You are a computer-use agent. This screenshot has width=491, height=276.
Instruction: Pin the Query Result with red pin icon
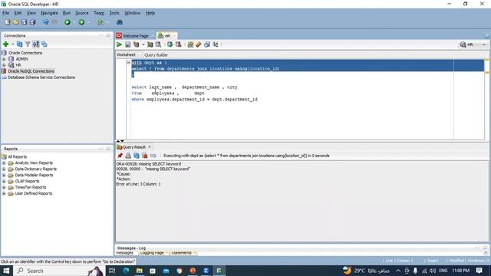tap(120, 156)
